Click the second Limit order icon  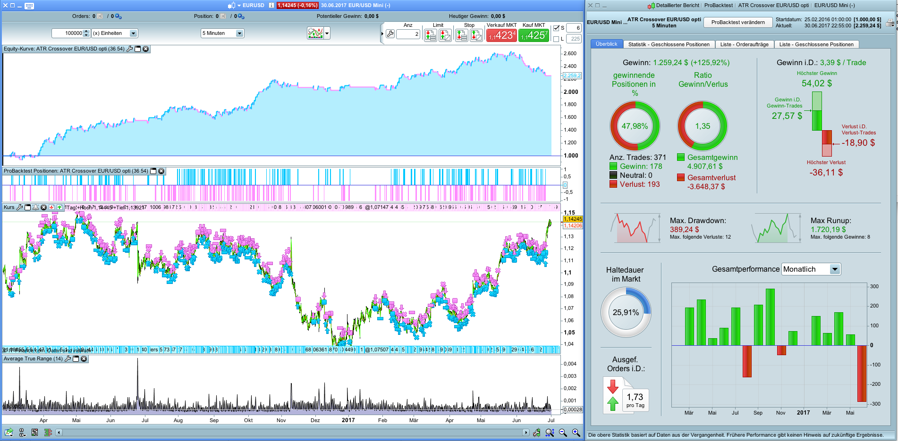(445, 35)
